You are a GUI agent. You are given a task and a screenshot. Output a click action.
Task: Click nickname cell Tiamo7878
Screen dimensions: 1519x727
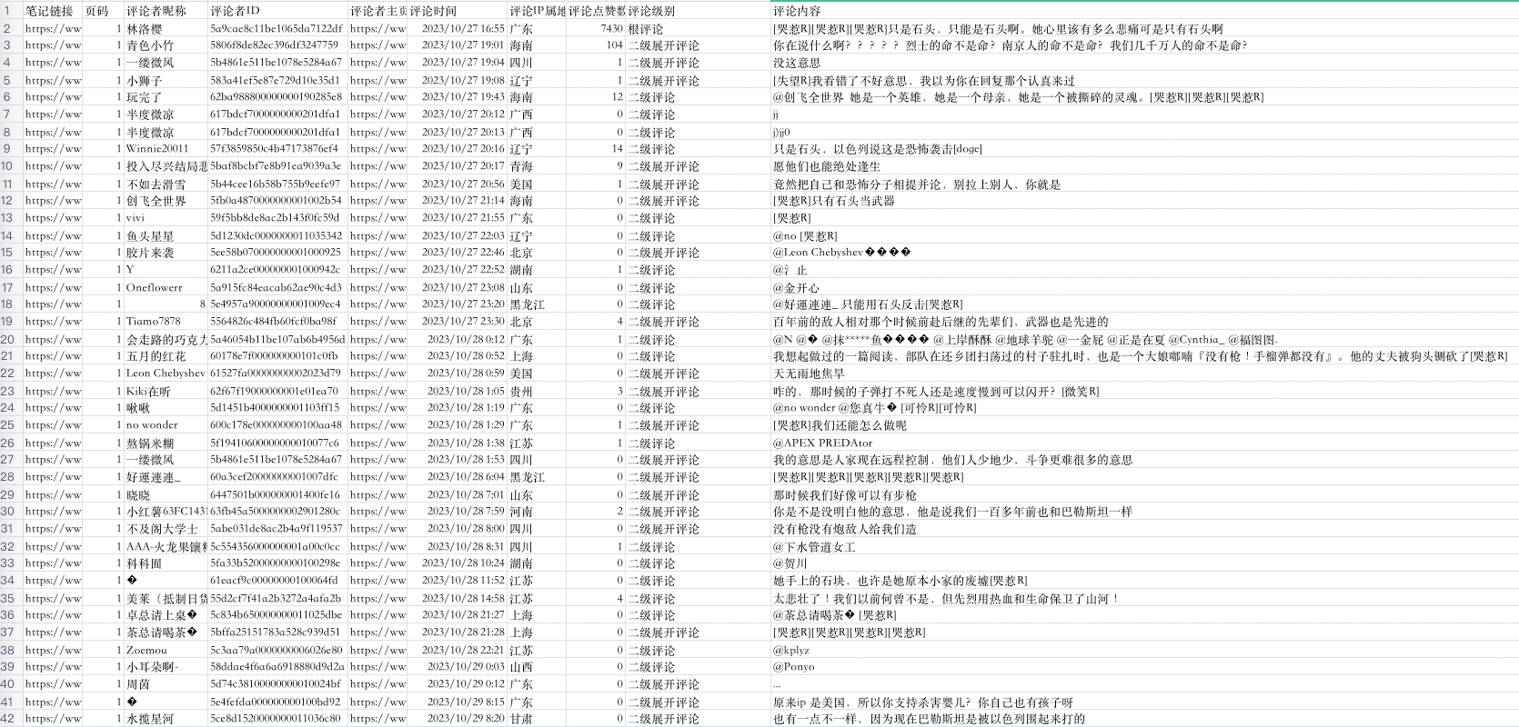point(166,322)
